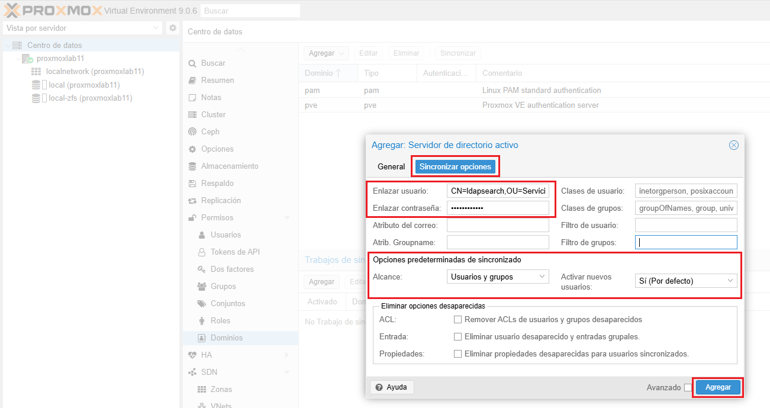Click Agregar in sync jobs panel

tap(322, 281)
